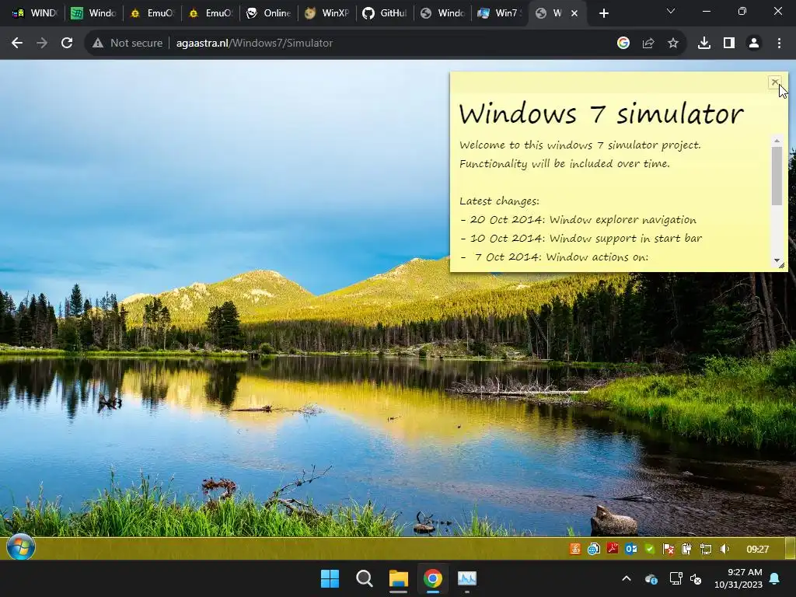Click sticky note scrollbar up arrow

(777, 140)
